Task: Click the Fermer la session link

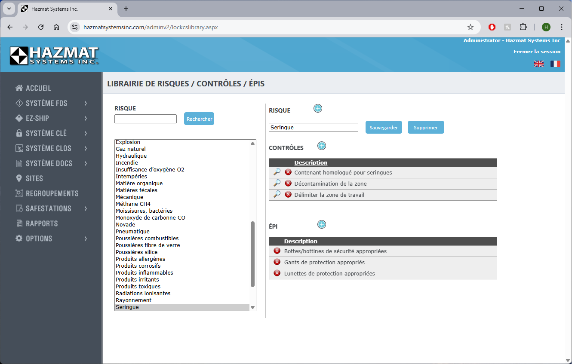Action: click(x=537, y=52)
